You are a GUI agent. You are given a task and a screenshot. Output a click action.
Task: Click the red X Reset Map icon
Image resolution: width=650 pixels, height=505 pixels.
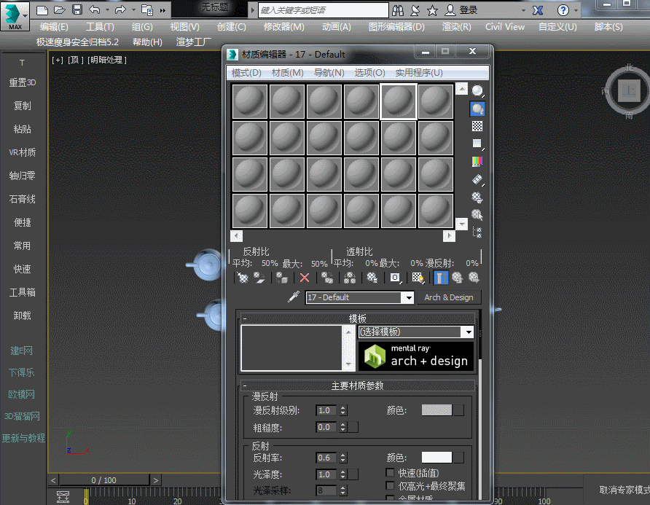(x=305, y=278)
